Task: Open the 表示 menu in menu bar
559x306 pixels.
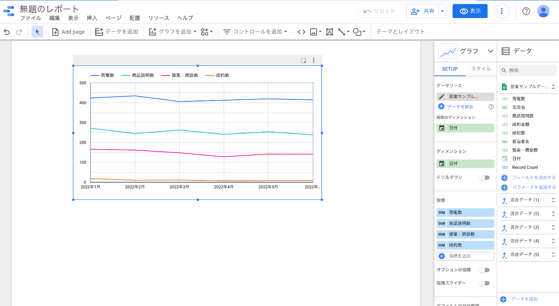Action: (x=73, y=18)
